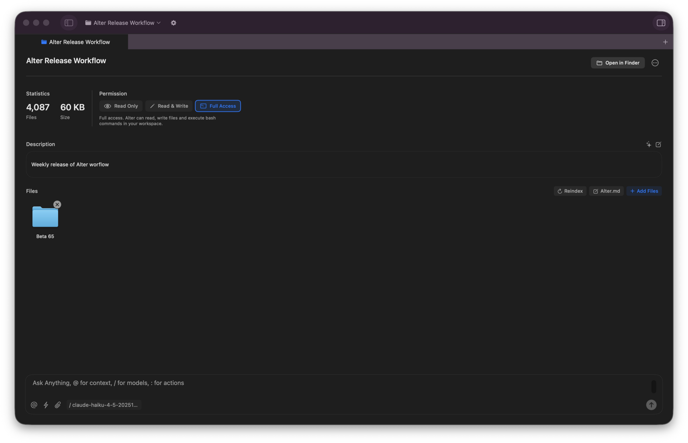
Task: Select Read & Write permission
Action: [169, 106]
